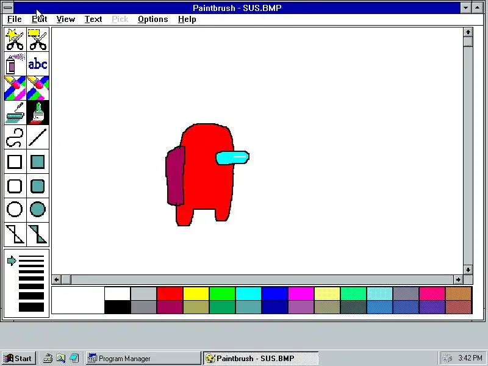Pick the dark gray color swatch
Screen dimensions: 488x366
point(143,307)
